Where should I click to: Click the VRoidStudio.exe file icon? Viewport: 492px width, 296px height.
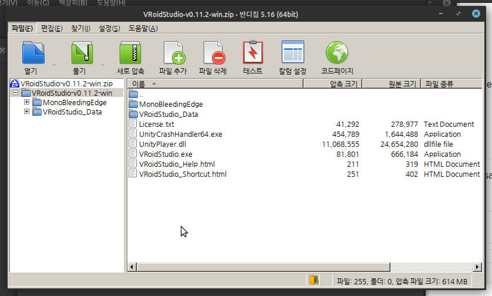(x=133, y=154)
